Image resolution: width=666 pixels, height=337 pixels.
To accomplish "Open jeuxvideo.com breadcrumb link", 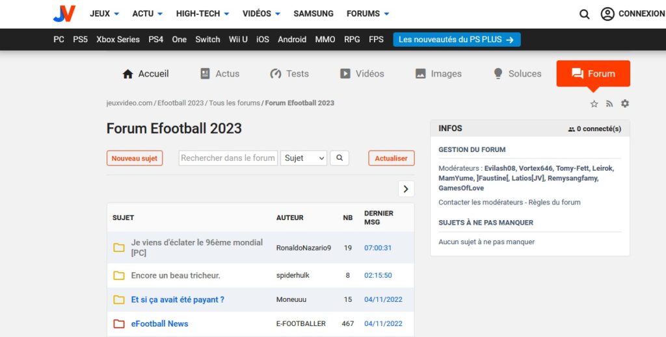I will click(129, 103).
